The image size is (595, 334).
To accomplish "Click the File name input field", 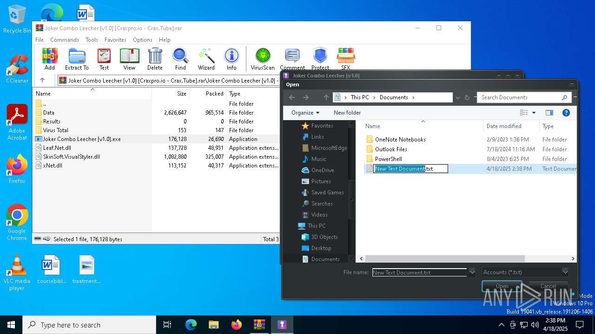I will coord(419,272).
